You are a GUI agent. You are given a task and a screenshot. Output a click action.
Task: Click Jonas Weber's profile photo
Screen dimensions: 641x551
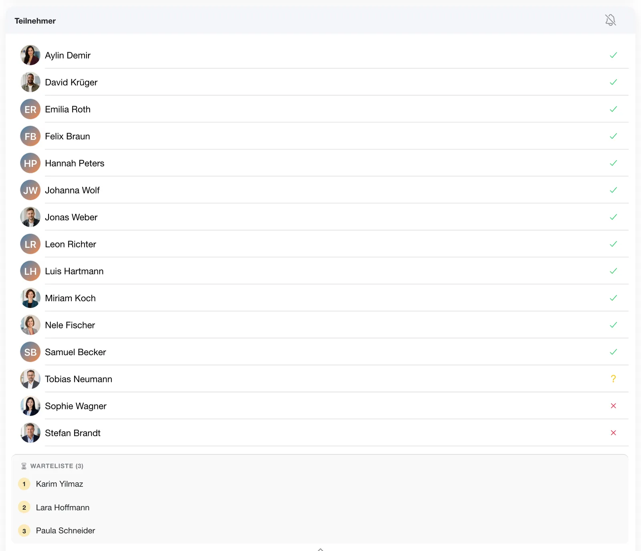(x=30, y=217)
